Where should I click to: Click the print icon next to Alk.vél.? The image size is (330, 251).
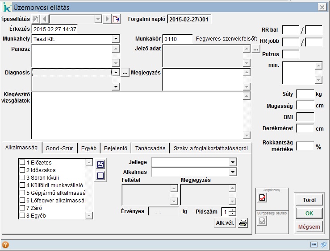pyautogui.click(x=242, y=223)
